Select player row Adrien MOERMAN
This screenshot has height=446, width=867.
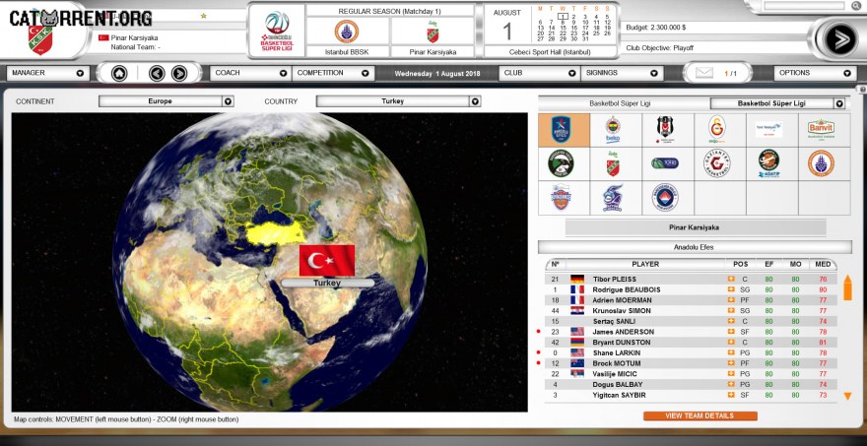click(x=691, y=300)
